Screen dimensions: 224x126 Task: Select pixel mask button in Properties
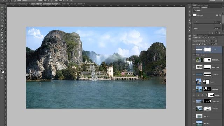point(217,15)
